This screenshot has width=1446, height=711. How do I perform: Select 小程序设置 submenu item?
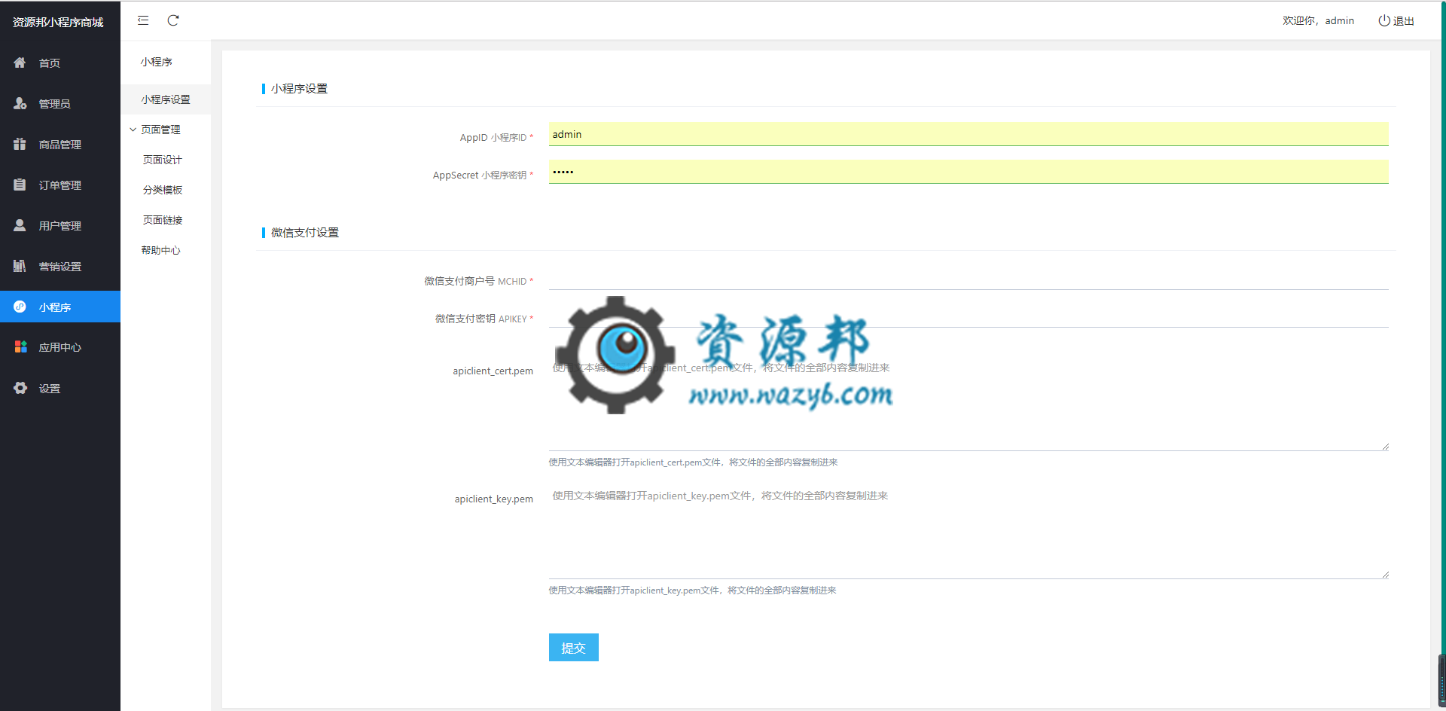(x=166, y=99)
